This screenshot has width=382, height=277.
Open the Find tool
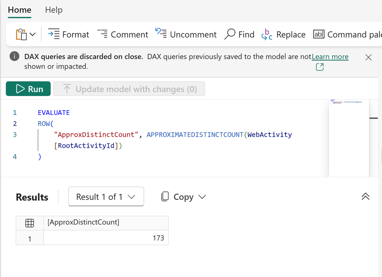click(239, 34)
